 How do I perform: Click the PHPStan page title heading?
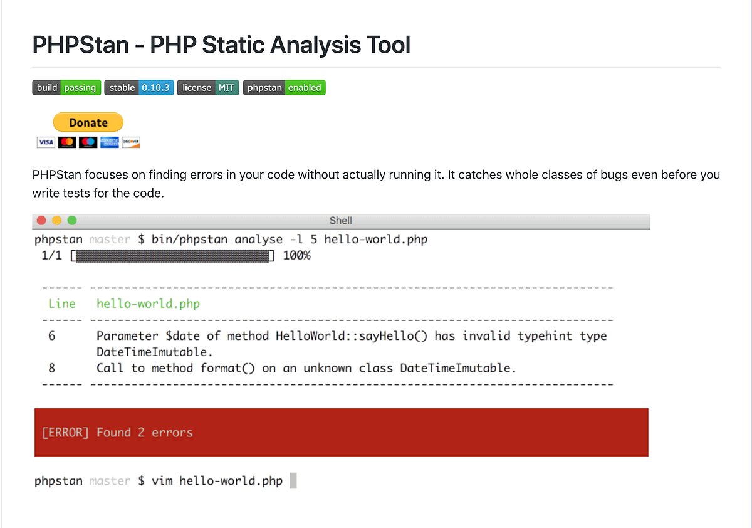pos(221,45)
